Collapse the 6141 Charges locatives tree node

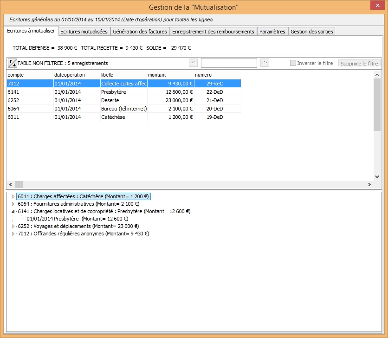coord(13,211)
